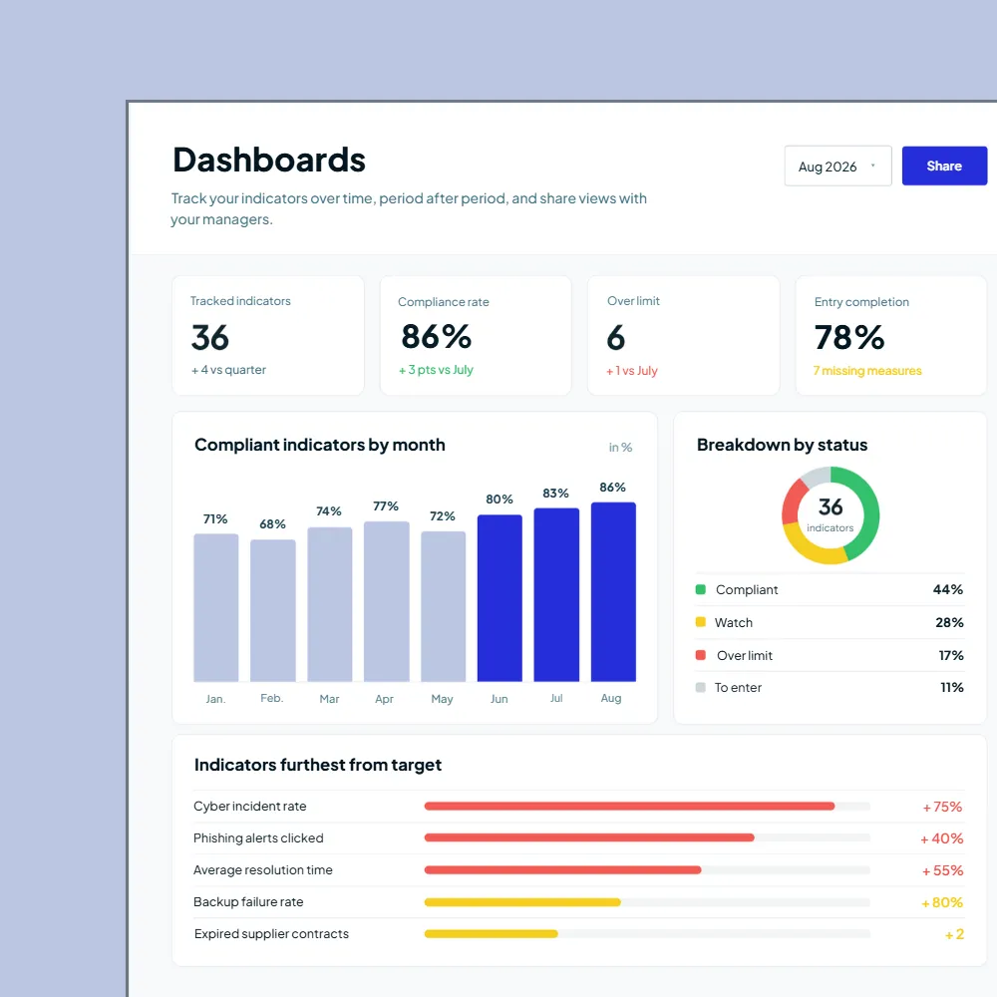Click the '+4 vs quarter' text
This screenshot has height=997, width=997.
coord(228,370)
